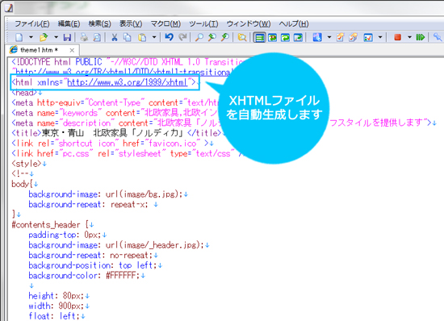Click the Find Previous magnifier icon
This screenshot has height=321, width=444.
point(225,37)
